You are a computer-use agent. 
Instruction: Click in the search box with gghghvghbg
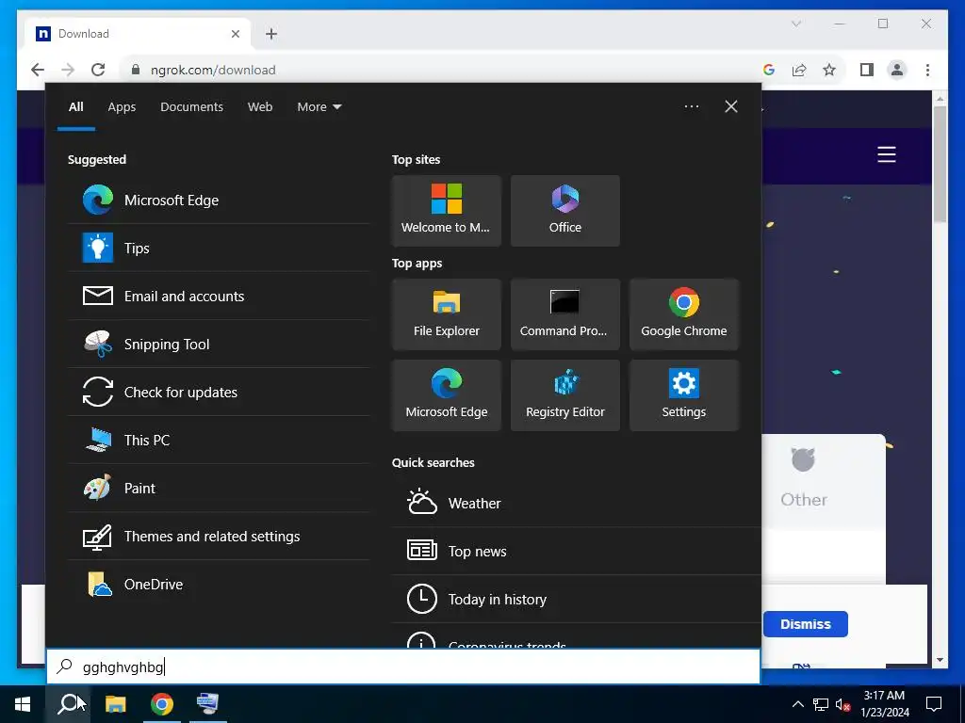point(403,667)
